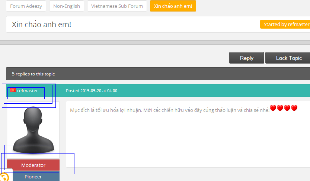Click the Started by refmaster badge
Viewport: 310px width, 181px height.
[x=285, y=24]
